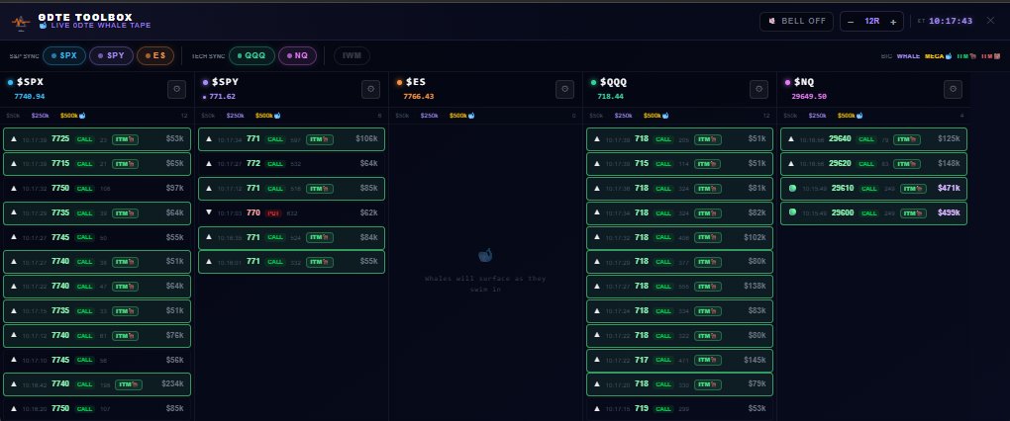The image size is (1010, 421).
Task: Click the ITM bull badge on SPX 7725 row
Action: [x=125, y=139]
